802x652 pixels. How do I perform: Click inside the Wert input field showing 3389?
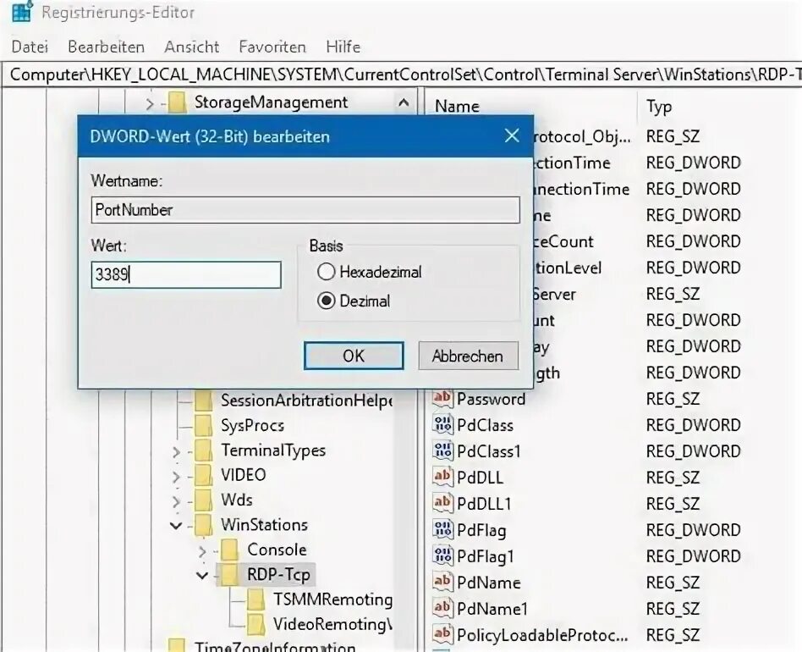186,274
